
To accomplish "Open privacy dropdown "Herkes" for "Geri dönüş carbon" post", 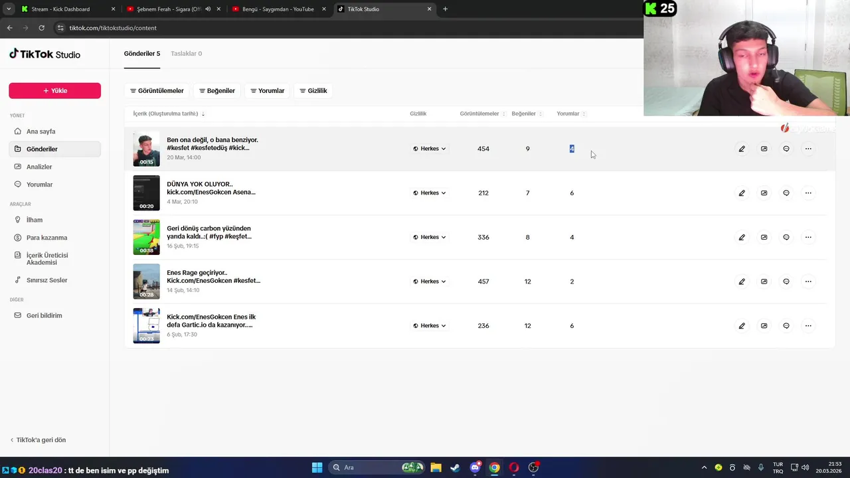I will 430,237.
